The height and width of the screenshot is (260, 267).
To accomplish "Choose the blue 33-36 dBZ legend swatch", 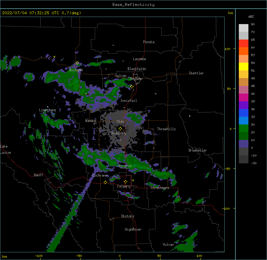I will tap(243, 113).
